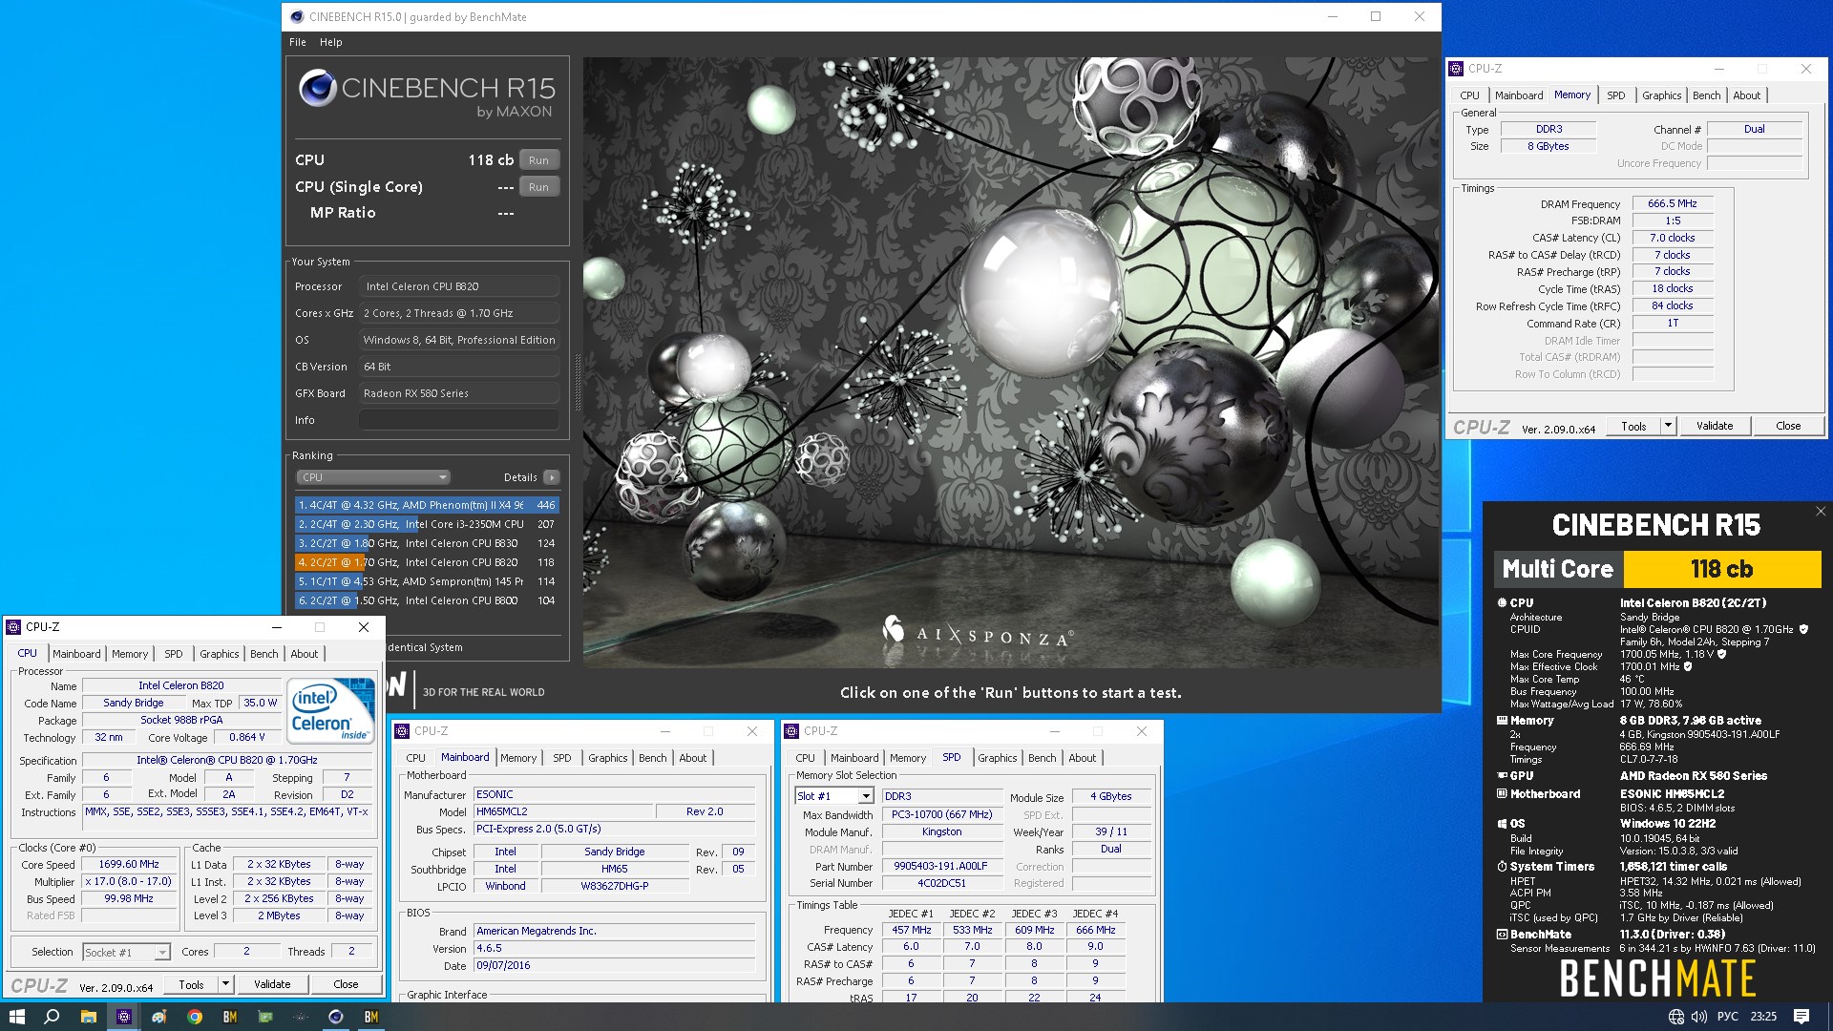The width and height of the screenshot is (1833, 1031).
Task: Open the notification center icon
Action: pos(1801,1017)
